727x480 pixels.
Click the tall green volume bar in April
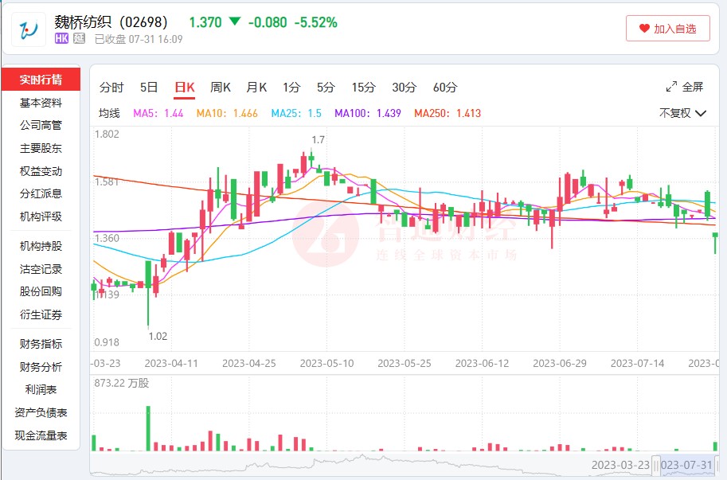coord(147,428)
